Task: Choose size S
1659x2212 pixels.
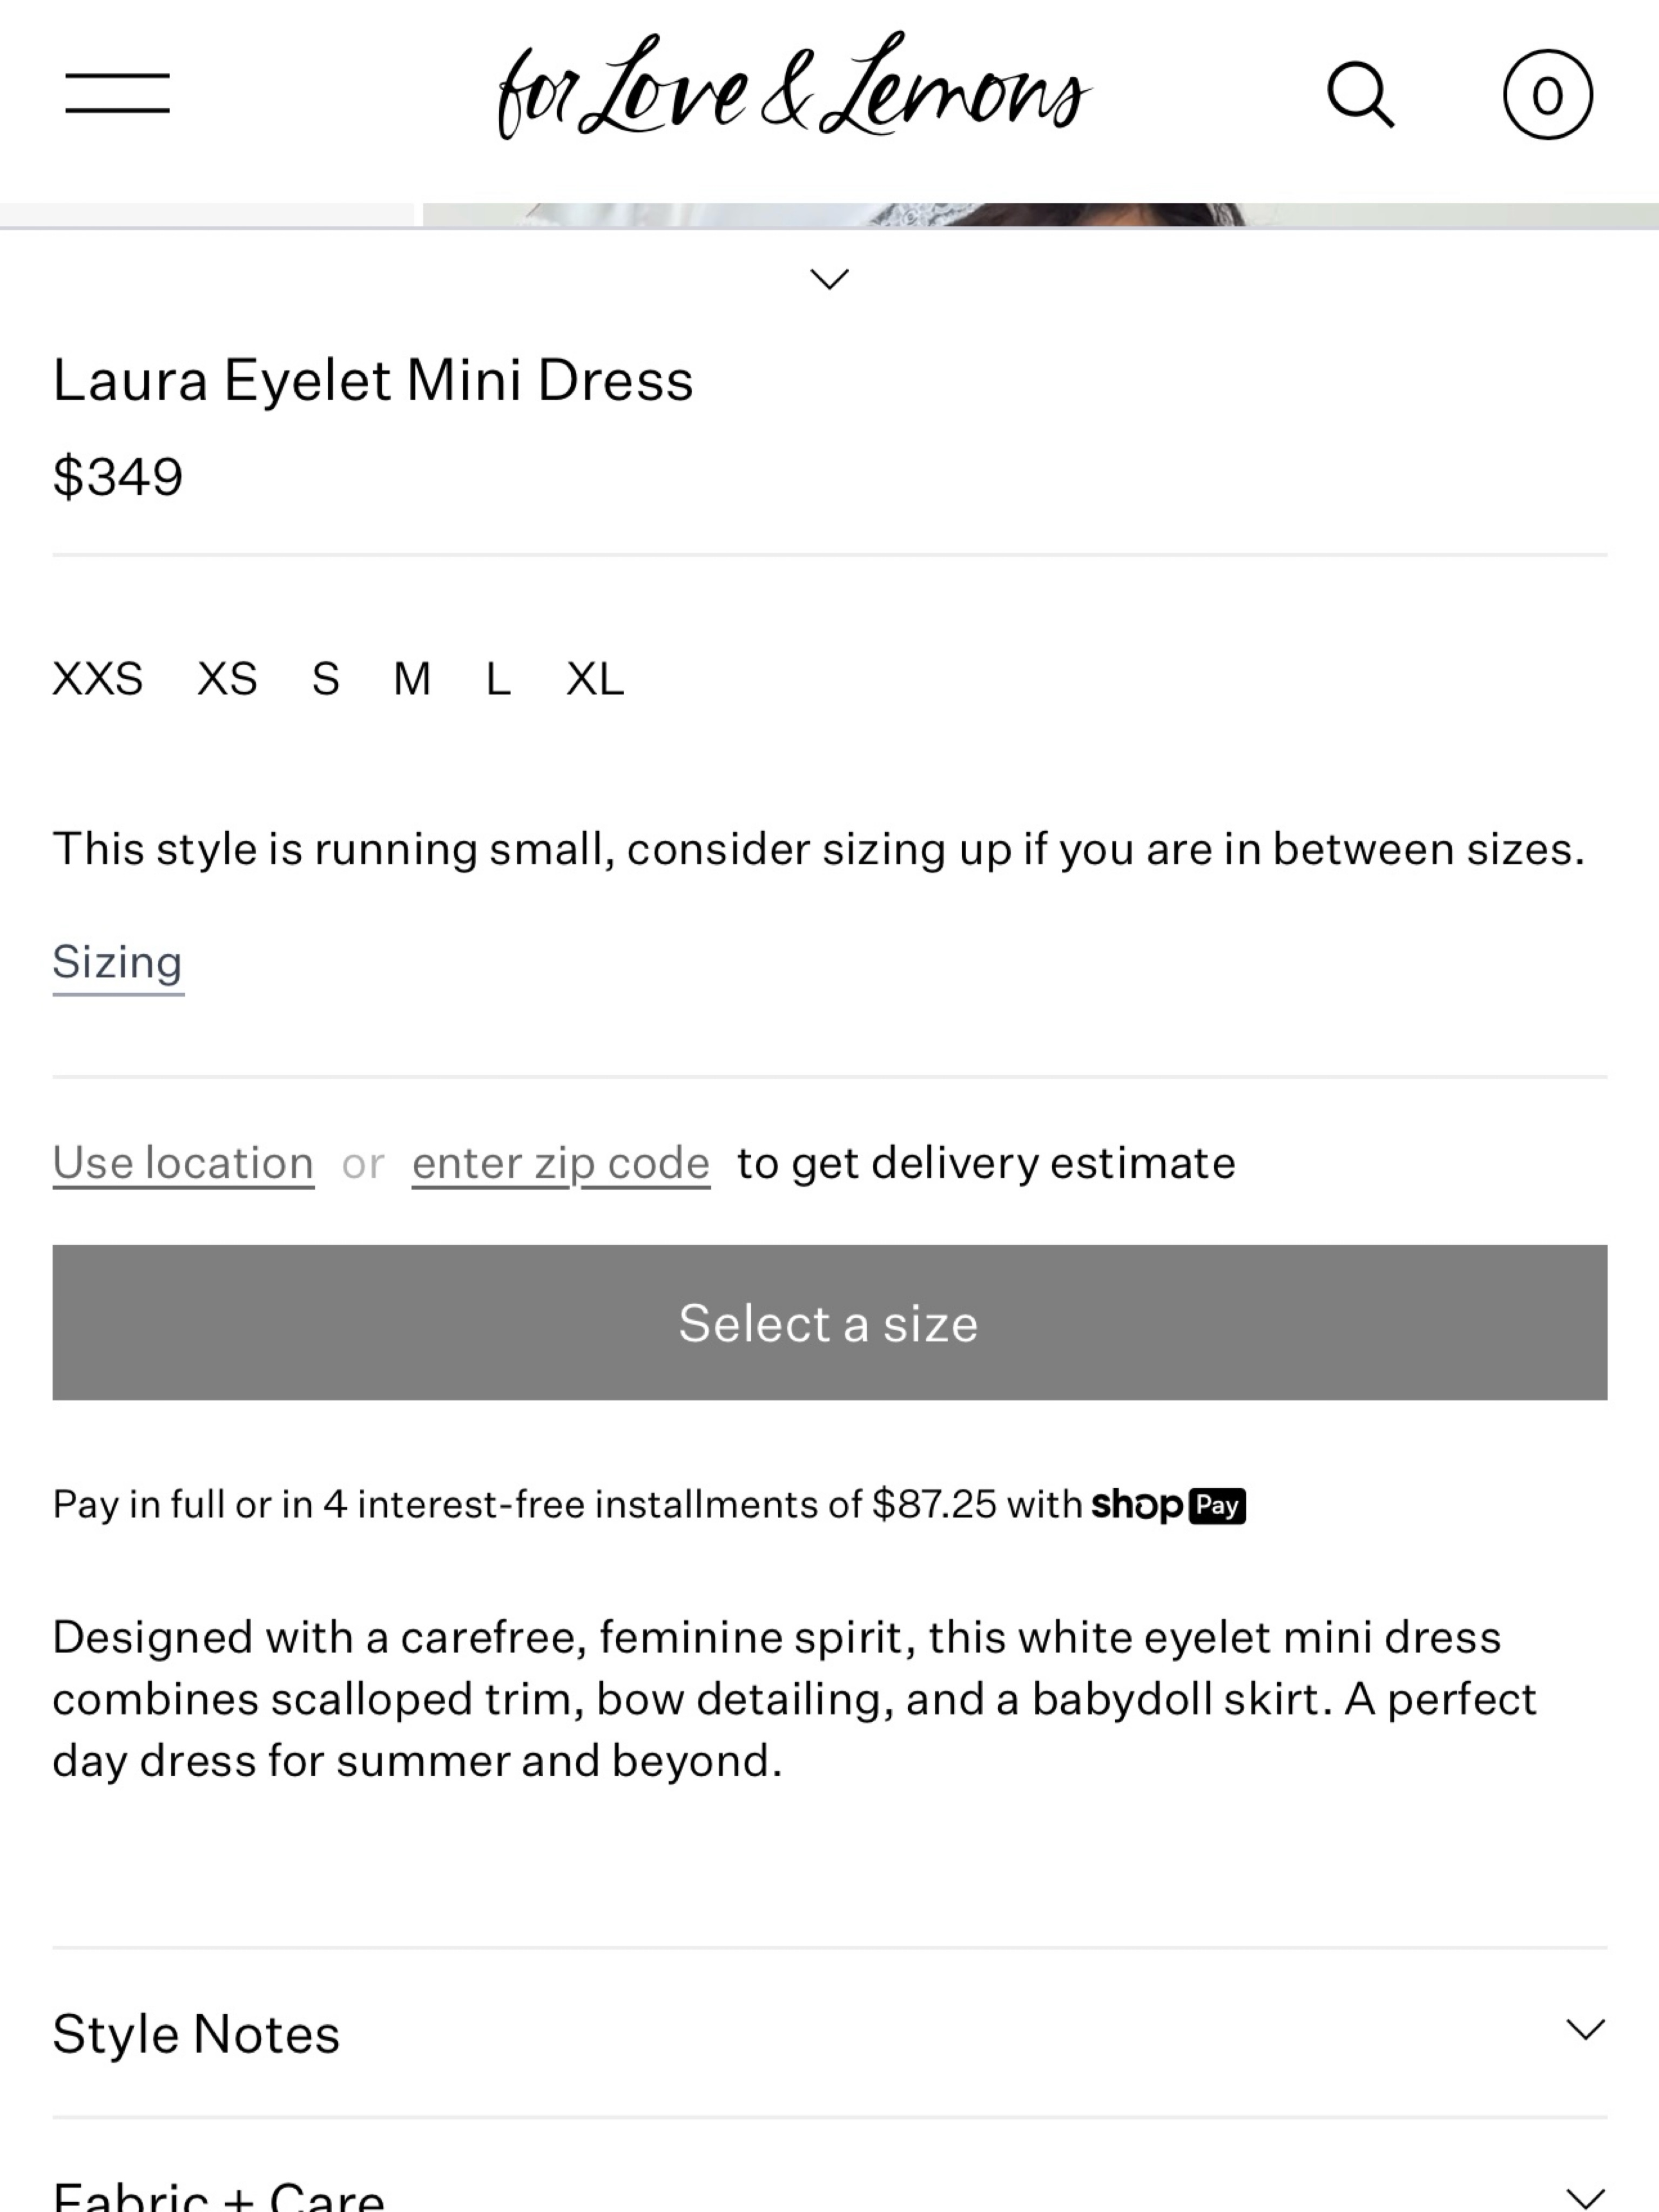Action: click(x=326, y=679)
